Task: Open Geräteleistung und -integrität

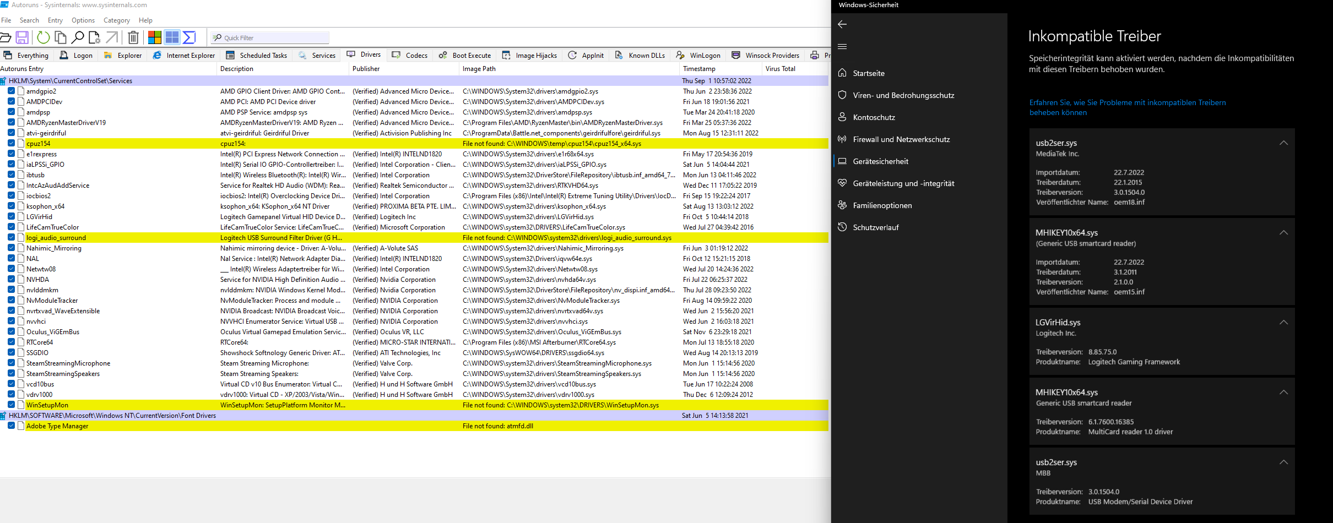Action: (x=903, y=183)
